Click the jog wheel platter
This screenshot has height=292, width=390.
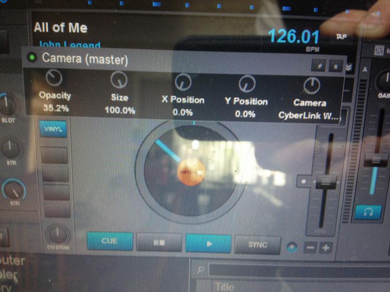[x=191, y=172]
